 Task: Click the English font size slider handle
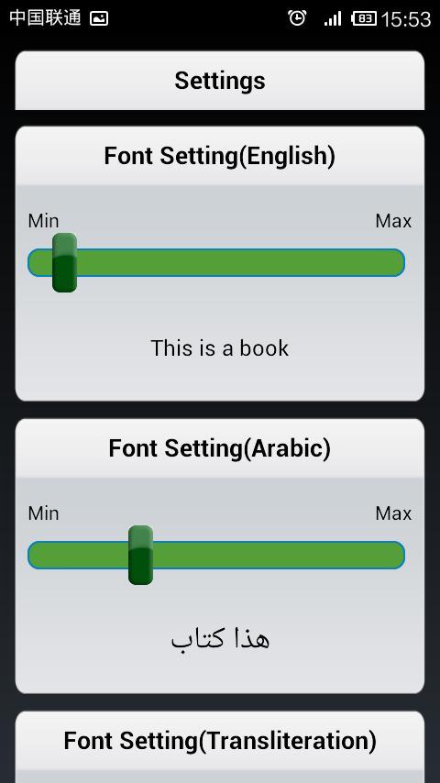point(64,262)
